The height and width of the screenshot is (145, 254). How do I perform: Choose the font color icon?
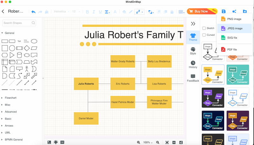click(115, 12)
